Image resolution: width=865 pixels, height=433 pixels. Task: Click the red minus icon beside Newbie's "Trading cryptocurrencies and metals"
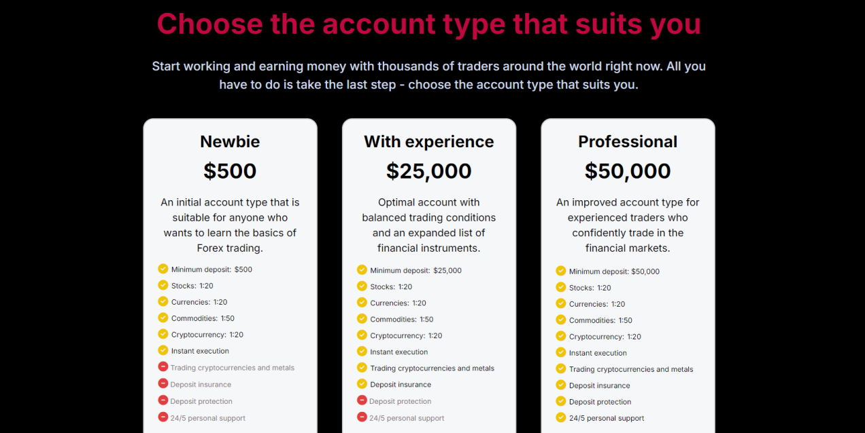[x=163, y=366]
